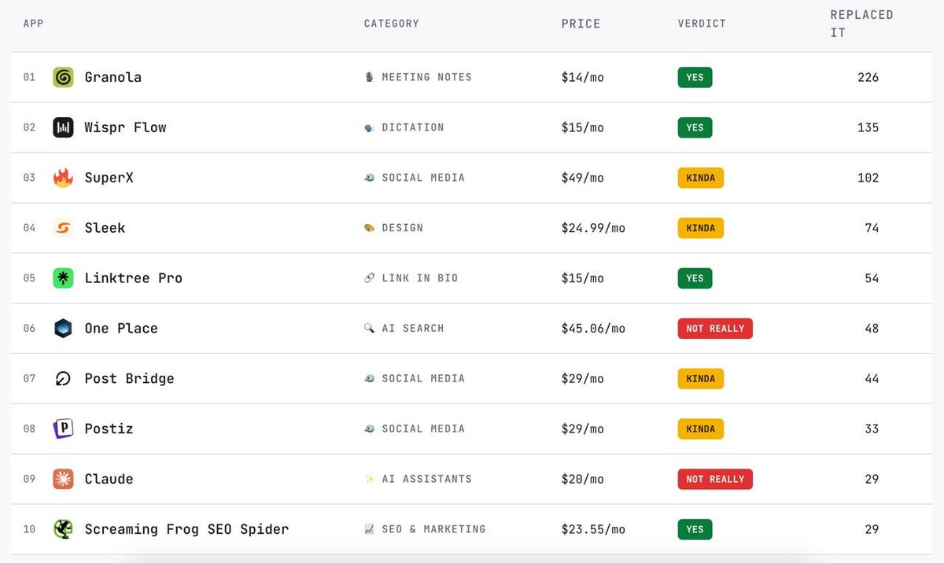Click the 226 replaced count

coord(868,77)
